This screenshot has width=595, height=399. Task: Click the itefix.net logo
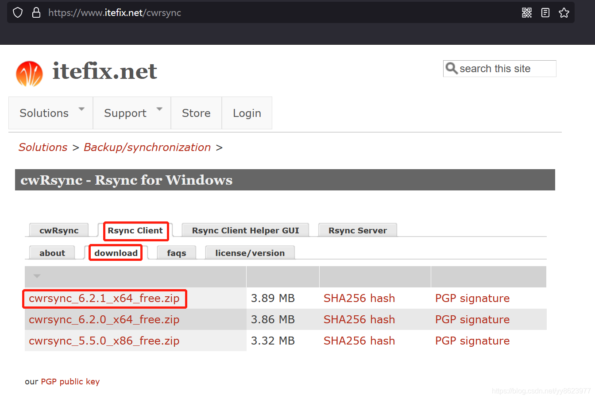(29, 72)
